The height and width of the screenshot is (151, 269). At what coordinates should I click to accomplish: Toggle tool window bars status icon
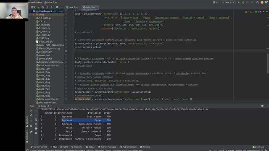click(27, 150)
